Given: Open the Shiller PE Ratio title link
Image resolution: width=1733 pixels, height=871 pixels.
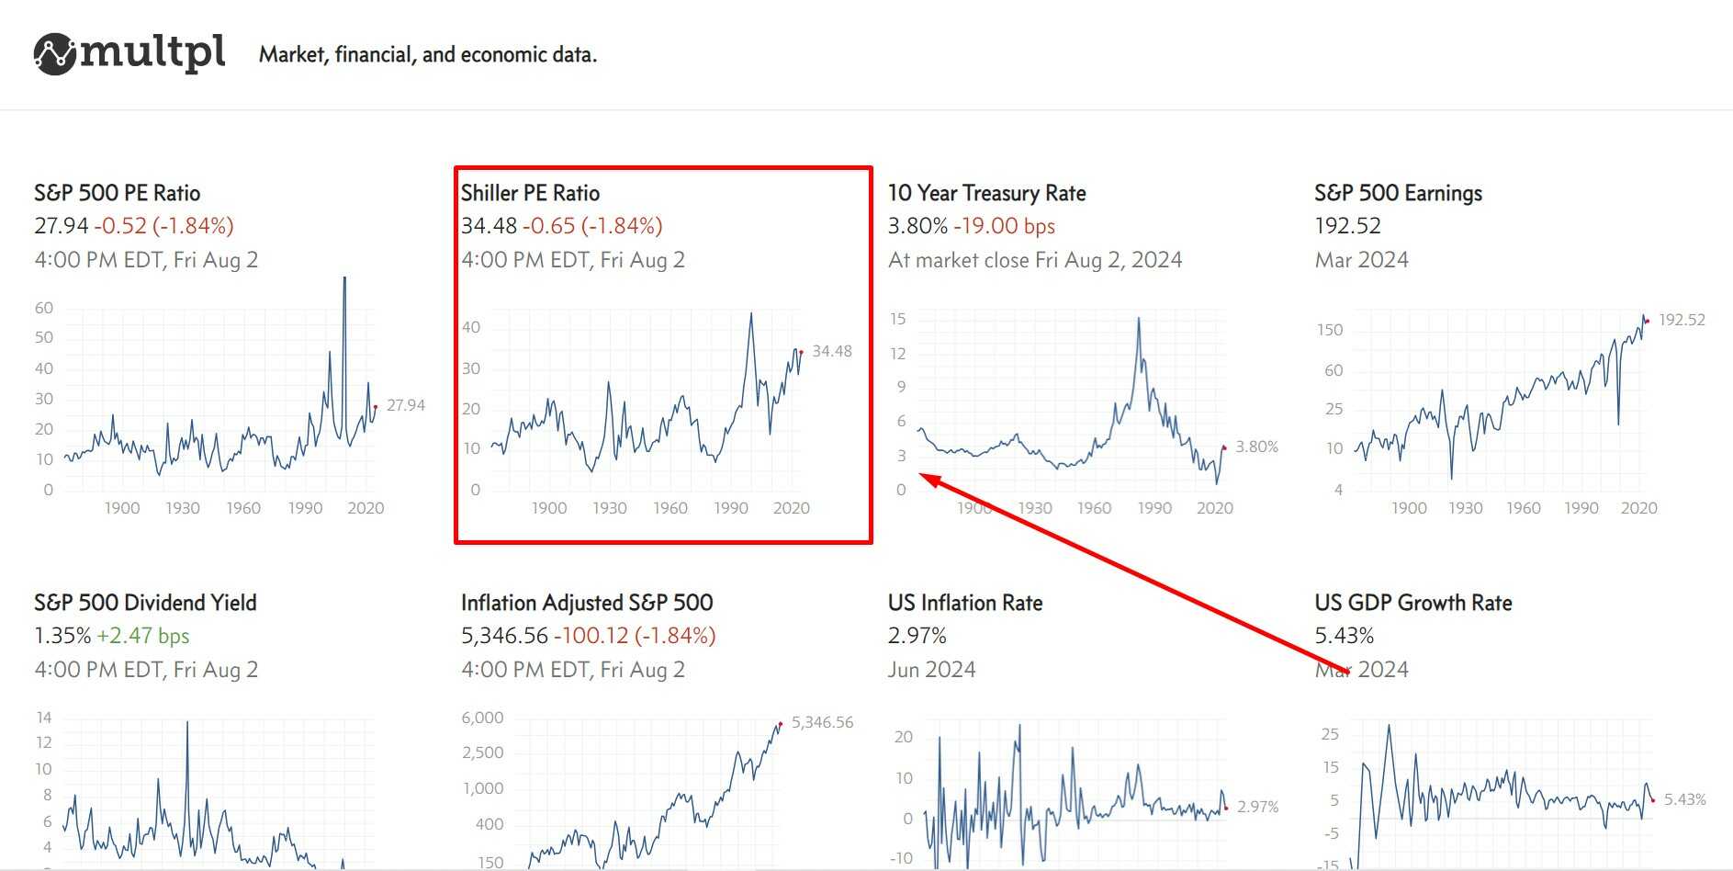Looking at the screenshot, I should pos(530,193).
